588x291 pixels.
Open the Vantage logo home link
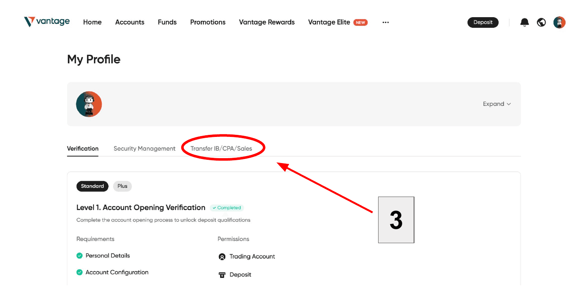pos(47,22)
